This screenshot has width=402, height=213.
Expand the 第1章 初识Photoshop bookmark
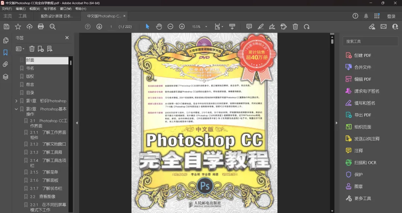(16, 101)
